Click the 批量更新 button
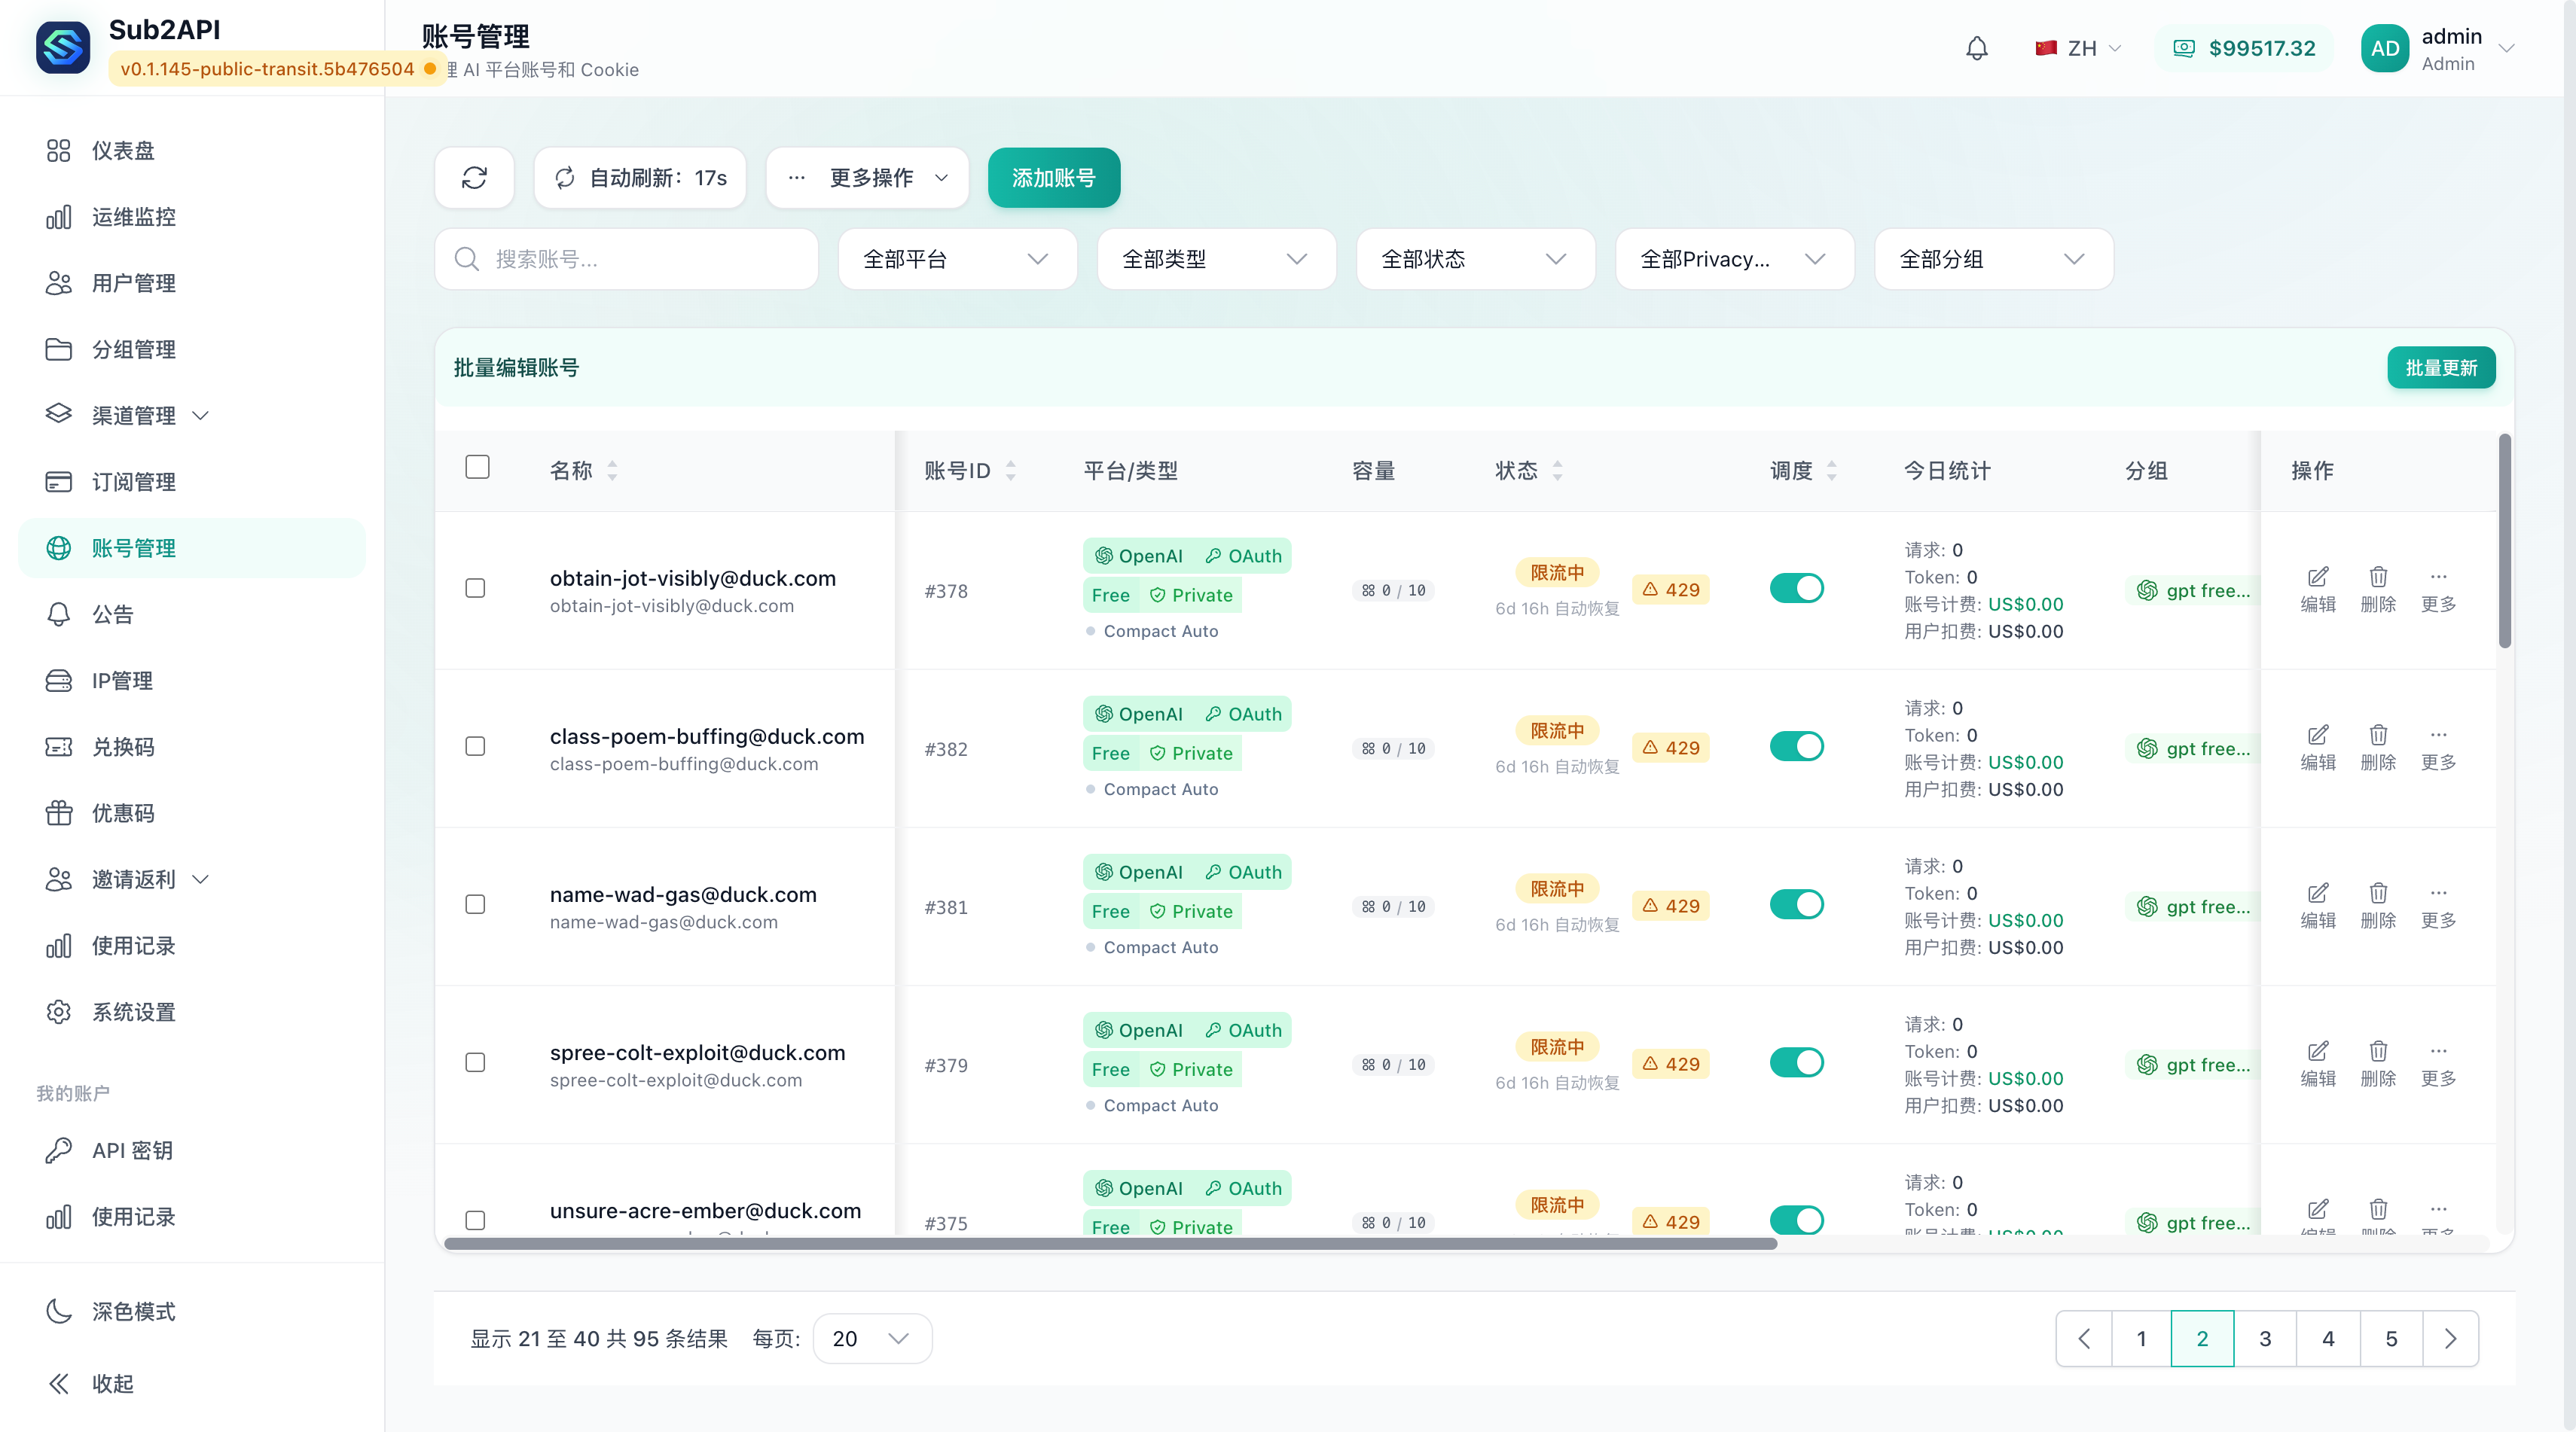 (2440, 367)
